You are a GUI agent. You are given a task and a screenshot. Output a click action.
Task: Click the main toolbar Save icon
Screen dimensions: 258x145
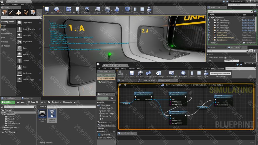click(47, 10)
